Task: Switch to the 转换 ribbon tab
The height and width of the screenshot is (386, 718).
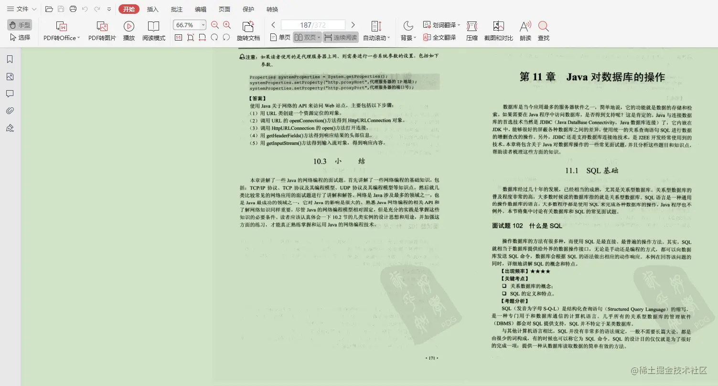Action: [x=272, y=9]
